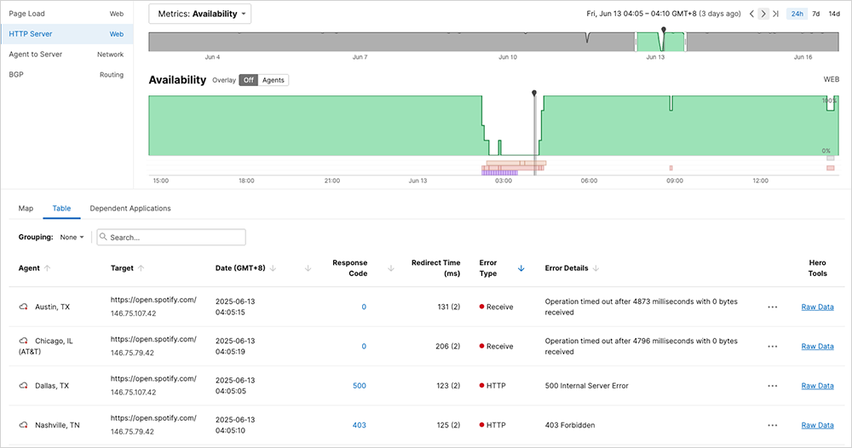The height and width of the screenshot is (448, 852).
Task: Turn overlay Off
Action: click(x=248, y=80)
